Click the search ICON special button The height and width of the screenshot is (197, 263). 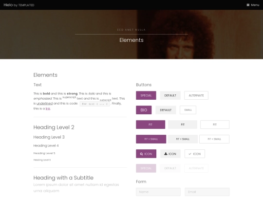coord(146,154)
